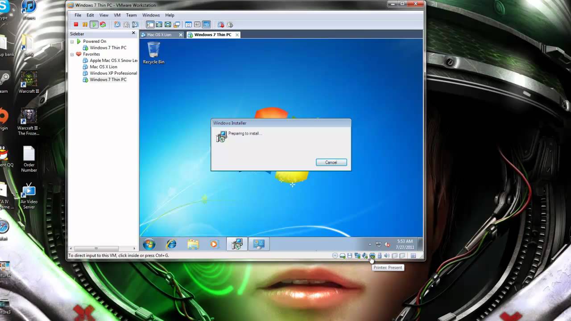Toggle the sidebar visibility toolbar button
This screenshot has height=321, width=571.
150,25
